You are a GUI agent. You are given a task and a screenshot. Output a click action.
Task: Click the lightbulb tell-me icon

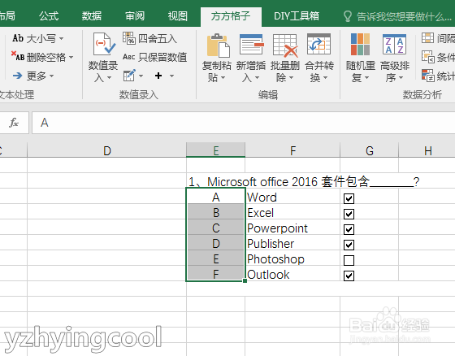pos(348,16)
